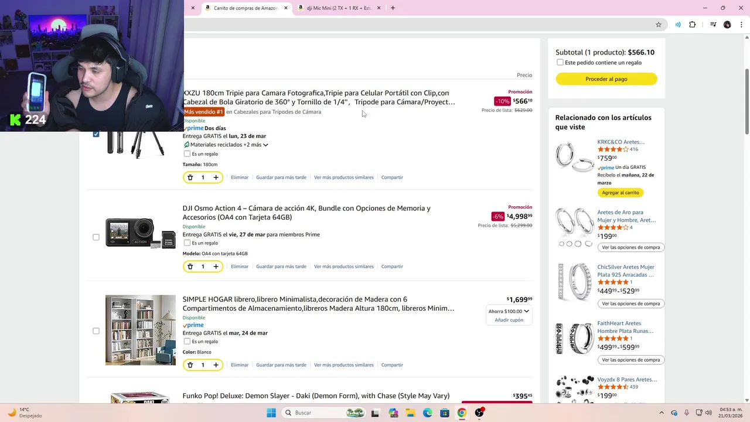Open Microsoft Store from the taskbar
This screenshot has height=422, width=750.
pyautogui.click(x=445, y=413)
